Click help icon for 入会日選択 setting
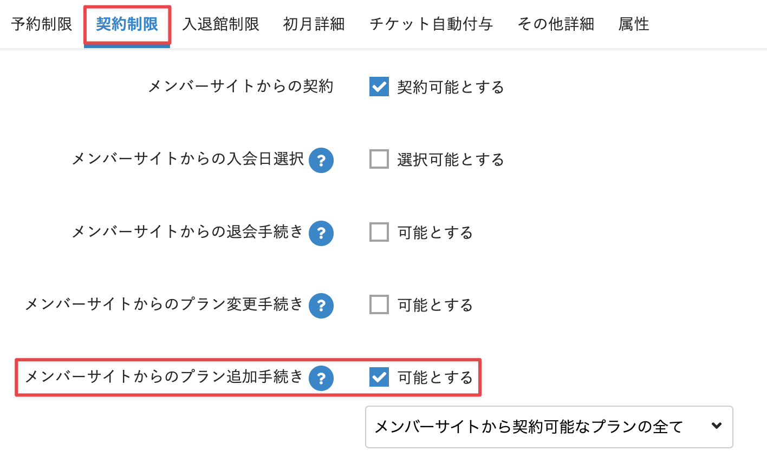 [321, 161]
